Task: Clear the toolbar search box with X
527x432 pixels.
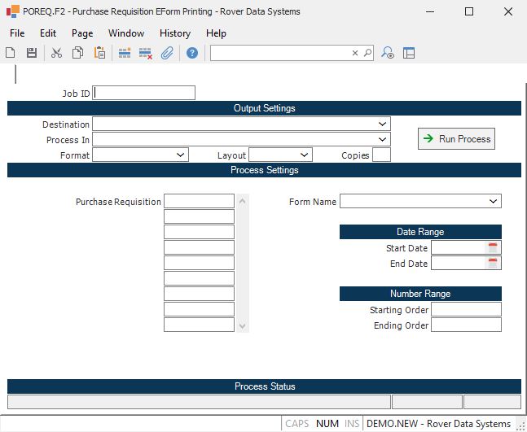Action: pyautogui.click(x=355, y=53)
